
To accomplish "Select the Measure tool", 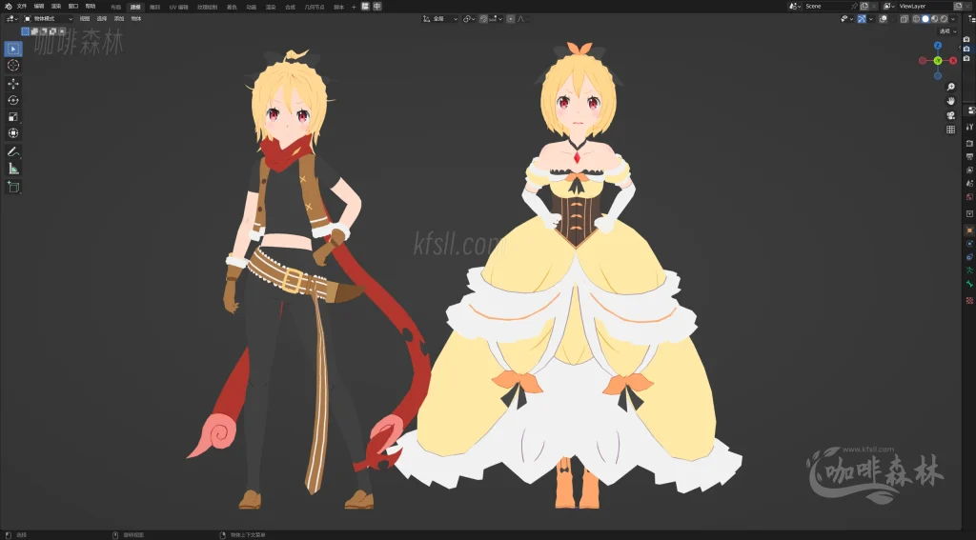I will click(13, 168).
